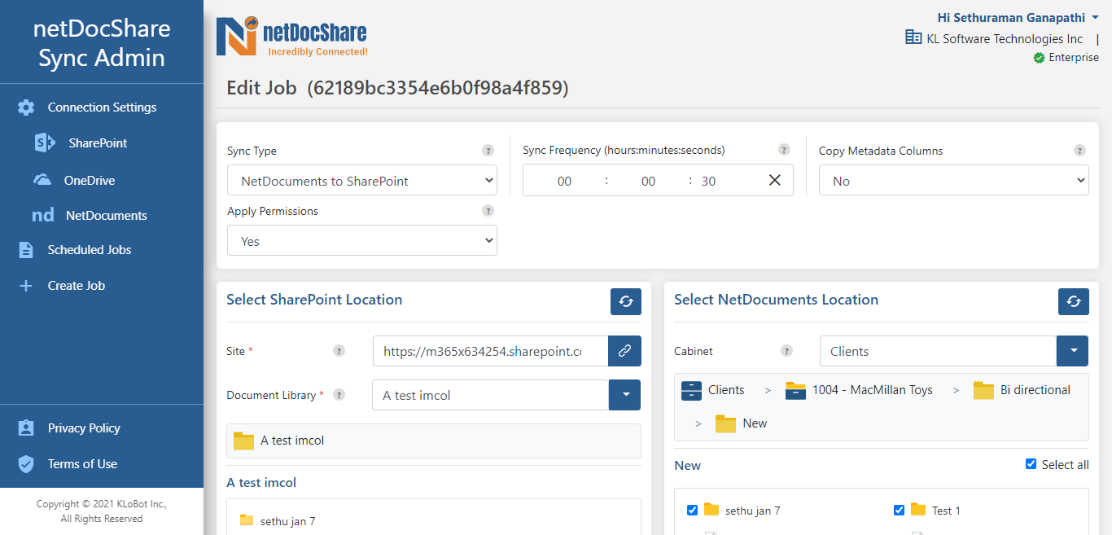Image resolution: width=1112 pixels, height=535 pixels.
Task: Open the sethu jan 7 NetDocuments folder
Action: pyautogui.click(x=742, y=511)
